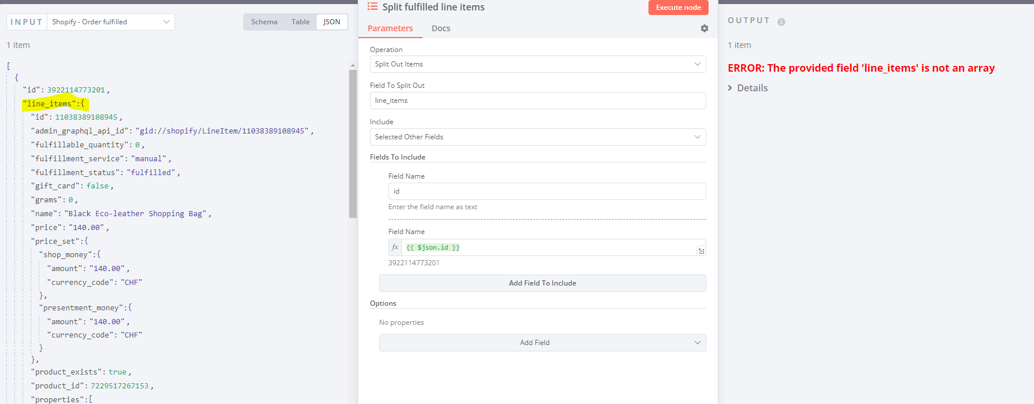Click the Execute node button
1034x404 pixels.
coord(678,8)
